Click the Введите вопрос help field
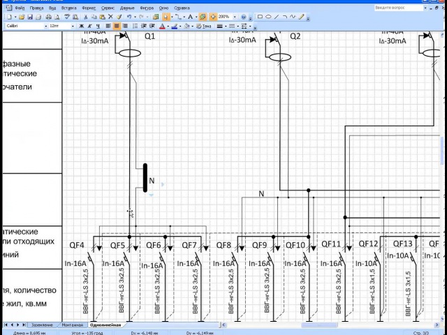Screen dimensions: 447x335 [399, 8]
